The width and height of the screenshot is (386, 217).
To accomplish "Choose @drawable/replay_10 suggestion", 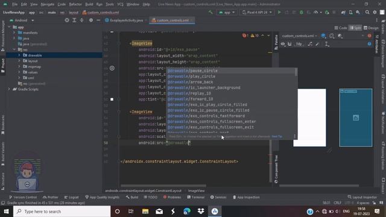I will click(232, 93).
